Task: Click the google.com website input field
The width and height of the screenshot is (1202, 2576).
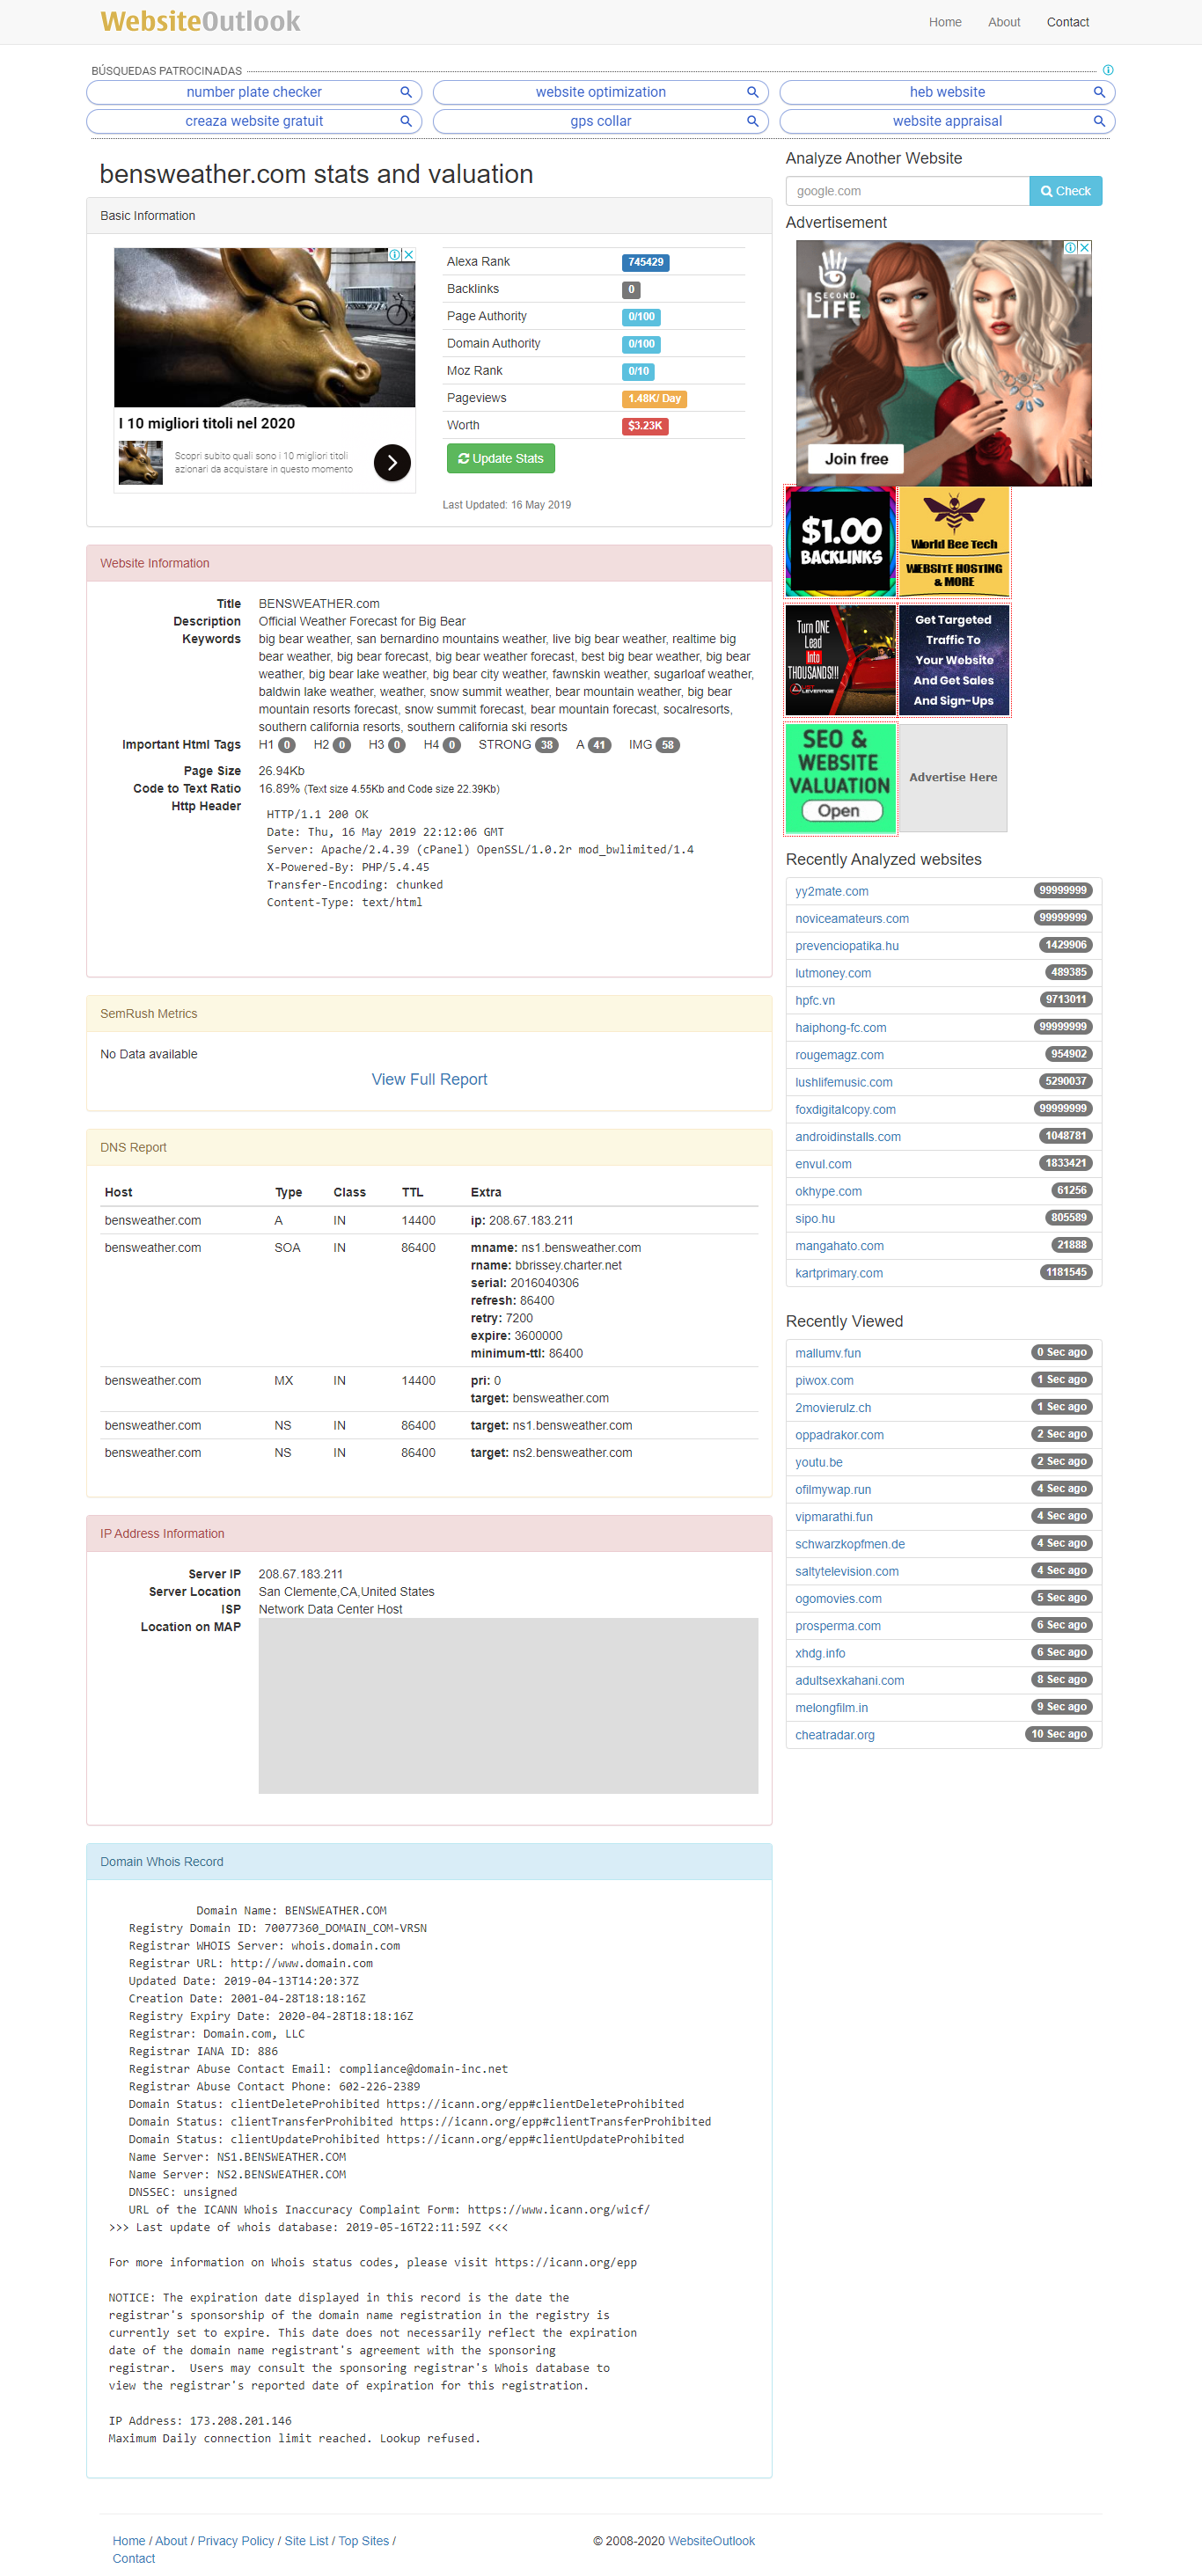Action: 907,191
